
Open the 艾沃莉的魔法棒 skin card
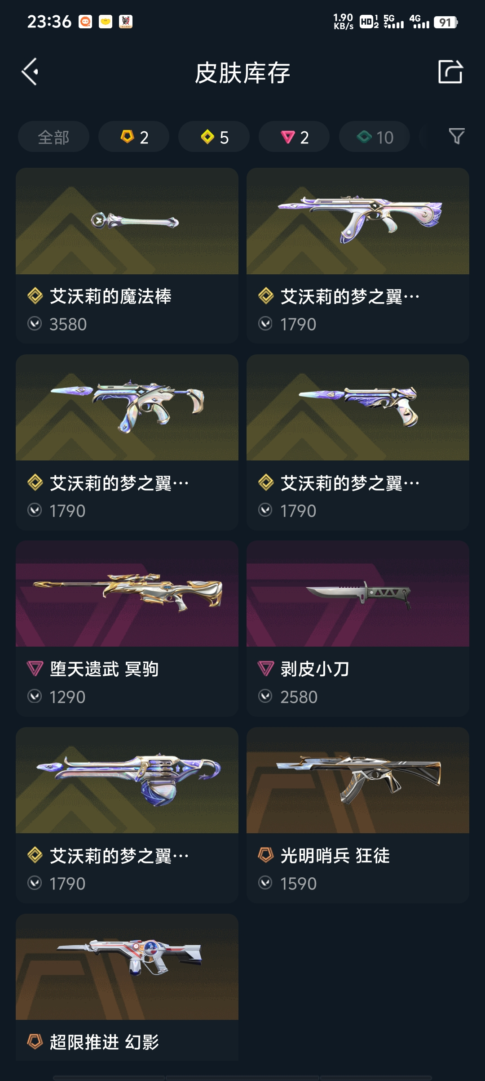pos(127,255)
